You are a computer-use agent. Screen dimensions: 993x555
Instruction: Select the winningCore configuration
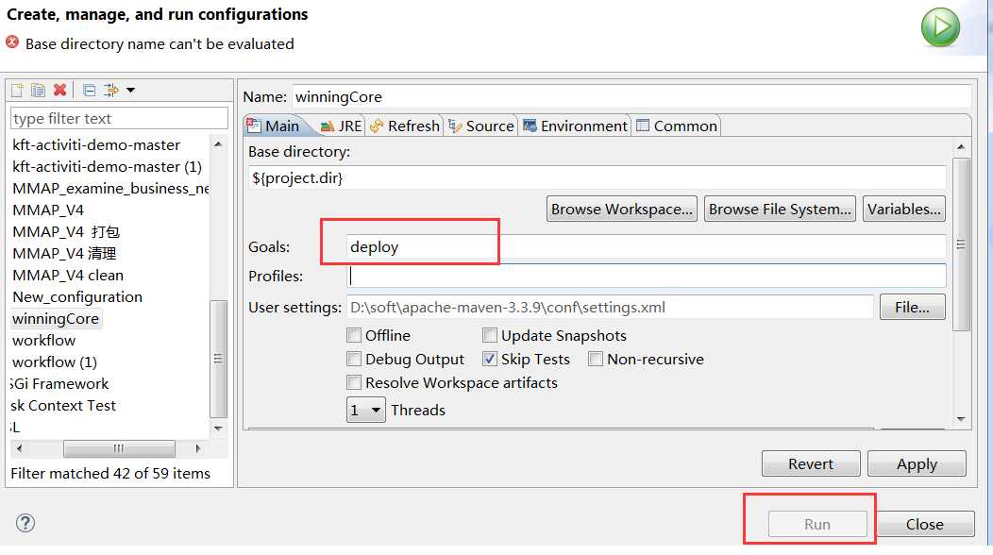[56, 318]
